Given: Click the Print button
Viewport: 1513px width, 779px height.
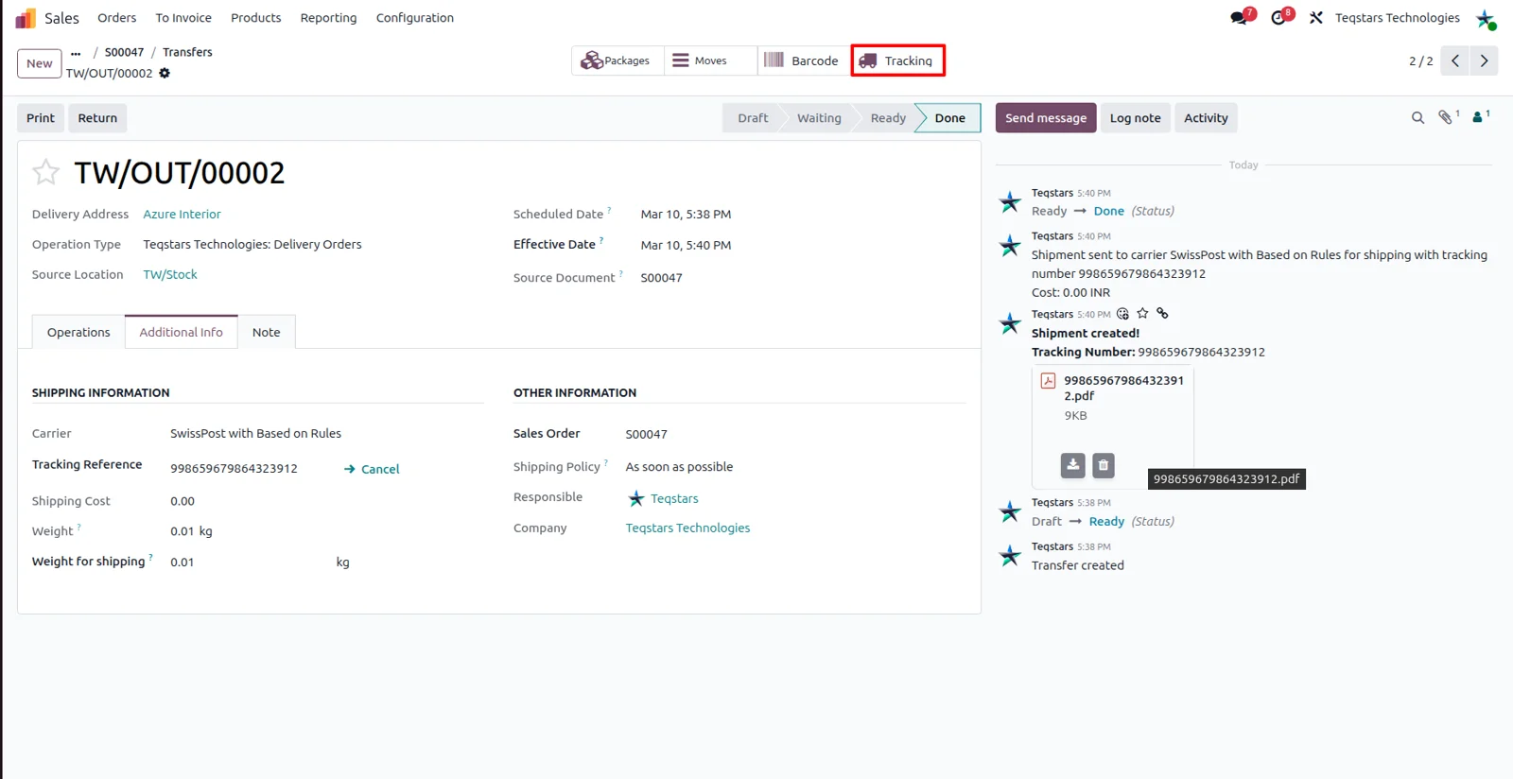Looking at the screenshot, I should 41,118.
